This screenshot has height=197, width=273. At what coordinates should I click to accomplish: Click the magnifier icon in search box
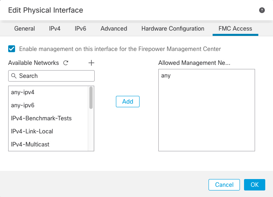14,76
